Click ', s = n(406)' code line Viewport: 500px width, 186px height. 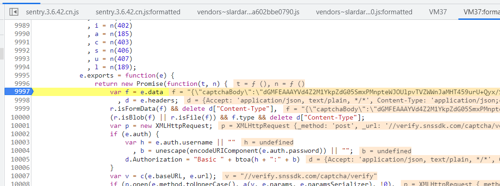[x=110, y=50]
